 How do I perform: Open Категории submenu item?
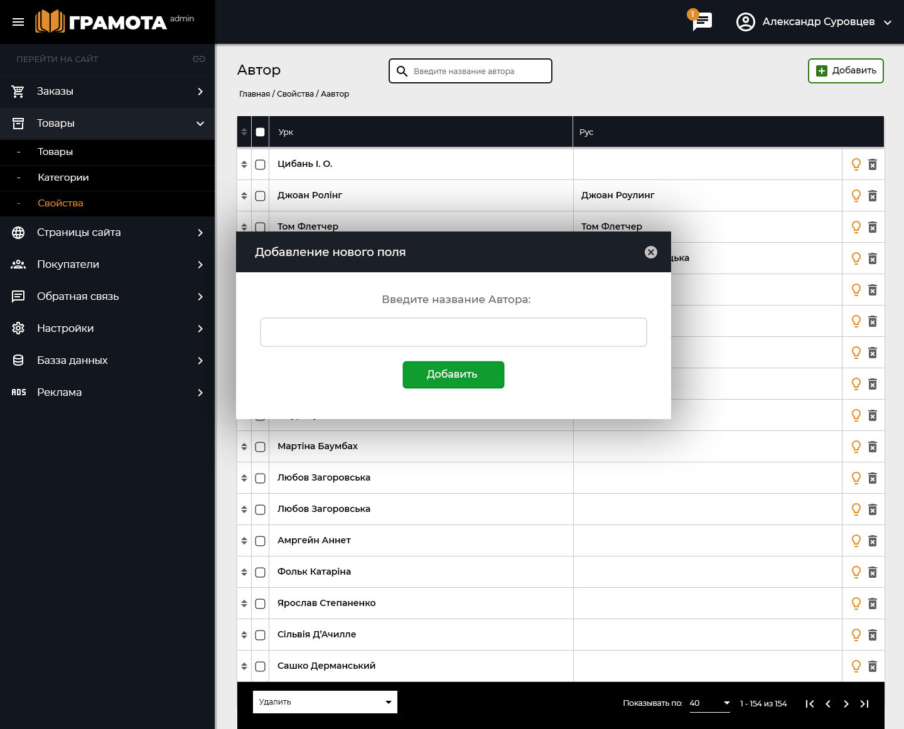click(x=107, y=178)
